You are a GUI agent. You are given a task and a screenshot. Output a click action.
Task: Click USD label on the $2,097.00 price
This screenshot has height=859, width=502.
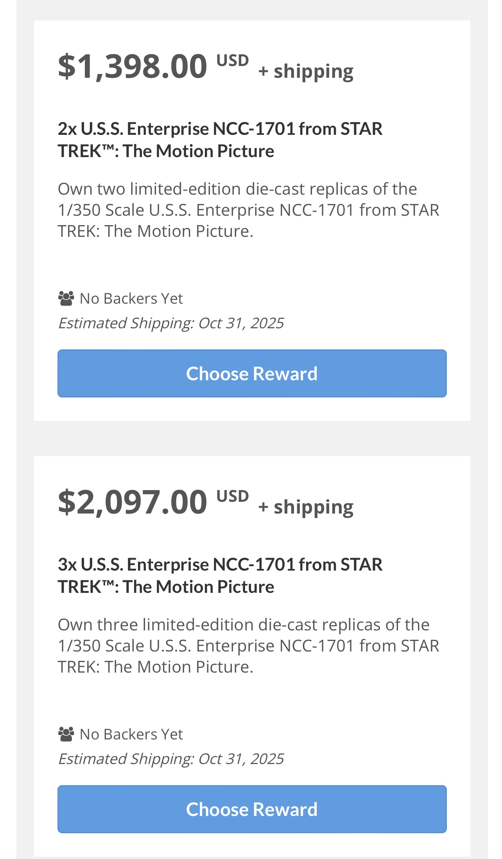point(233,496)
